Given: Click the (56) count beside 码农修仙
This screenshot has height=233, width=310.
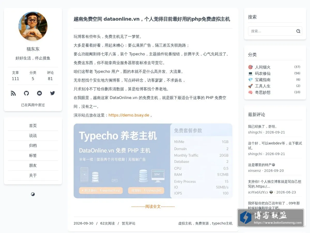Looking at the screenshot, I should tap(297, 74).
